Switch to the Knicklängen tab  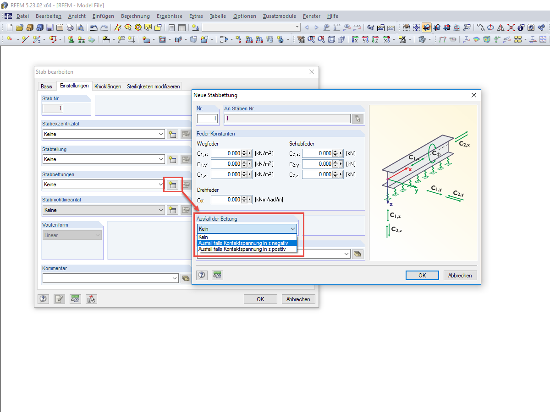point(108,87)
